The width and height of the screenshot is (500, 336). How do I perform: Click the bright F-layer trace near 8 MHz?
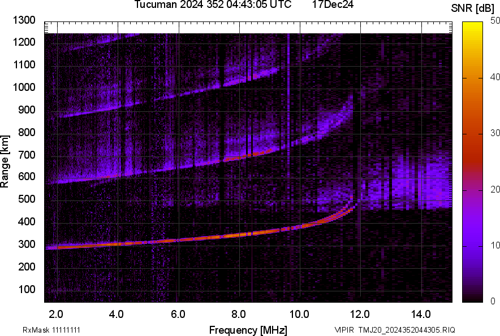pos(239,235)
